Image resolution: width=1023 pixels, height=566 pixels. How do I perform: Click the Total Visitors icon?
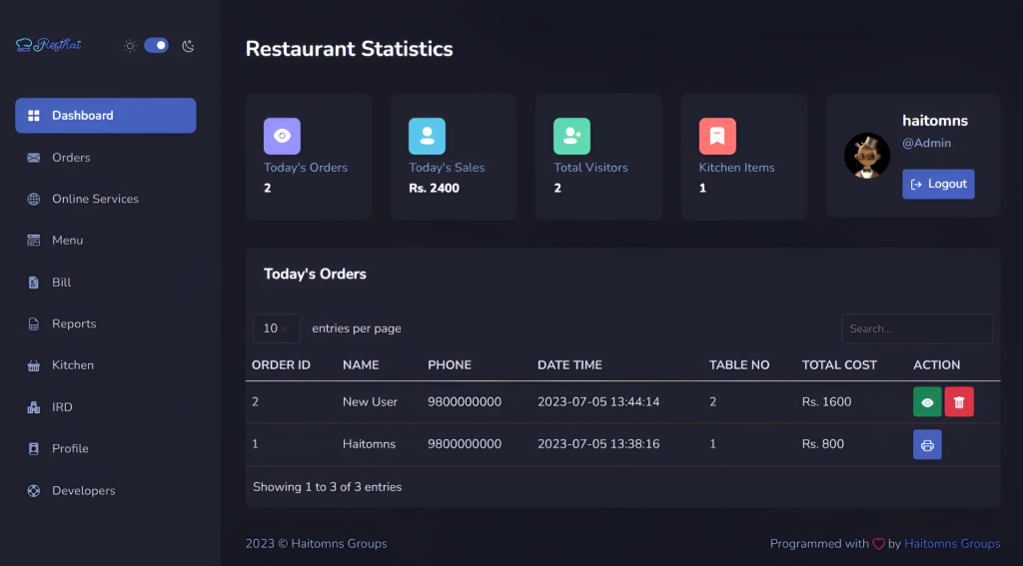571,136
